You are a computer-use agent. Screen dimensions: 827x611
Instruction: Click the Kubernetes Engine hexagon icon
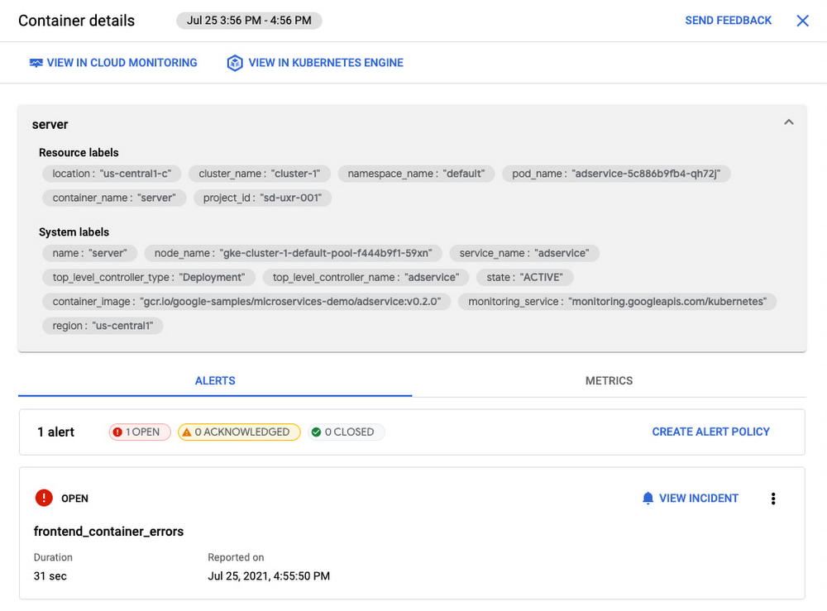pos(235,63)
